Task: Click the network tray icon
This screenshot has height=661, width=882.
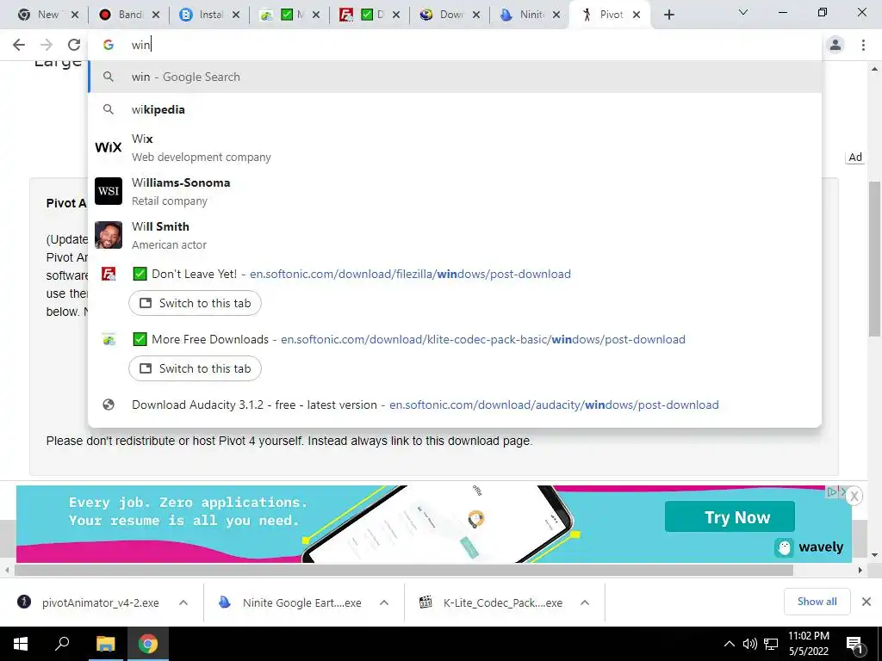Action: point(771,644)
